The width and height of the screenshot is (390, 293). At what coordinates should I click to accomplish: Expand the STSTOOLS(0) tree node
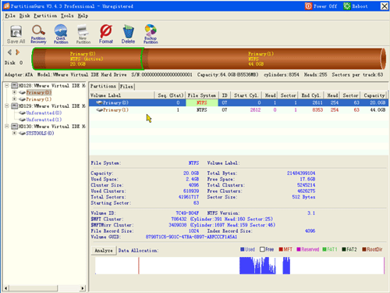(15, 133)
